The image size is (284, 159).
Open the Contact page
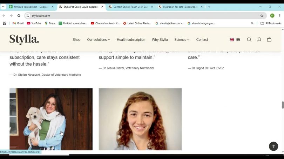tap(202, 40)
